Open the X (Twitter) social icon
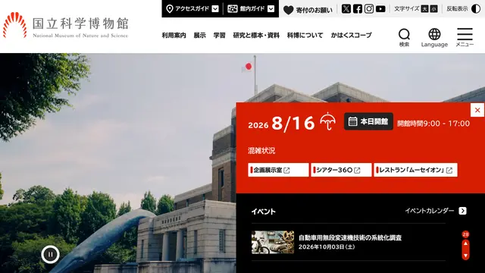485x273 pixels. tap(346, 8)
